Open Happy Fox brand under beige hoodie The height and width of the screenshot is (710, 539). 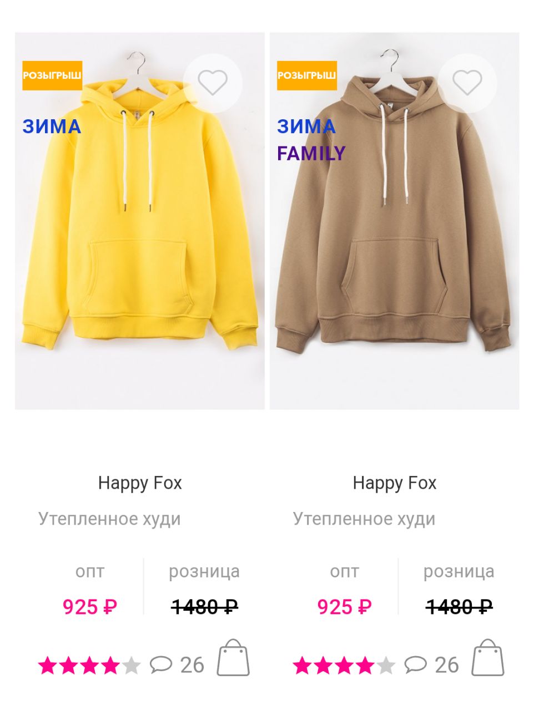point(395,483)
